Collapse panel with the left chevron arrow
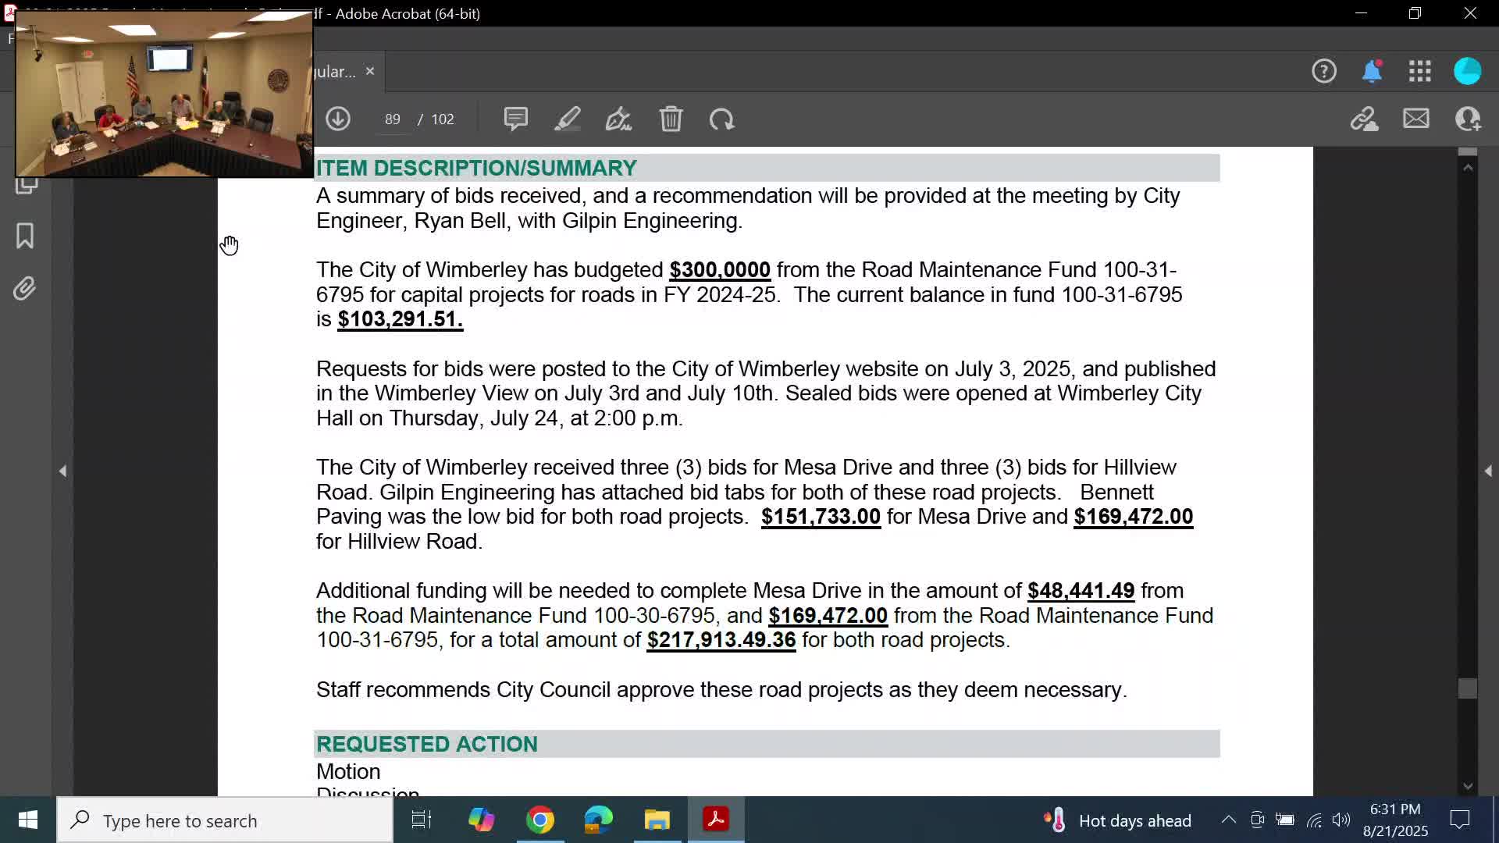This screenshot has height=843, width=1499. (63, 471)
